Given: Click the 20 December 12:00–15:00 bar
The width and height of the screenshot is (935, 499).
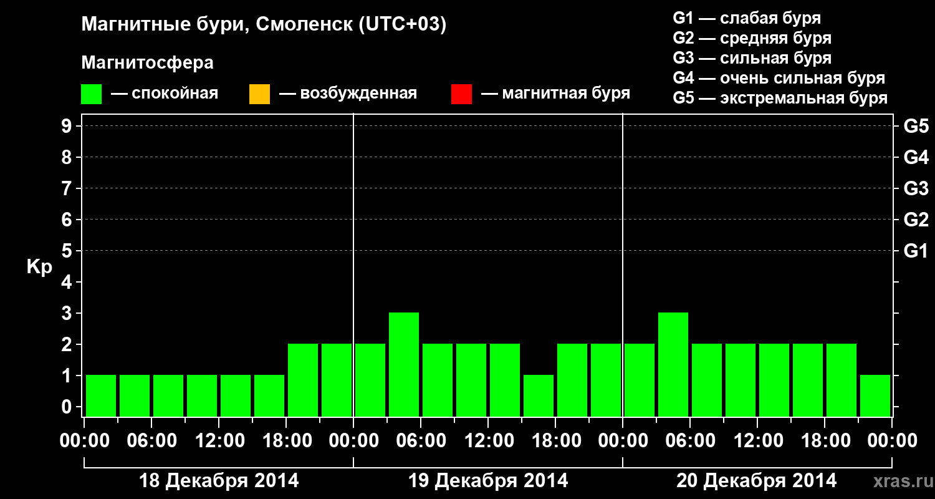Looking at the screenshot, I should [x=774, y=380].
